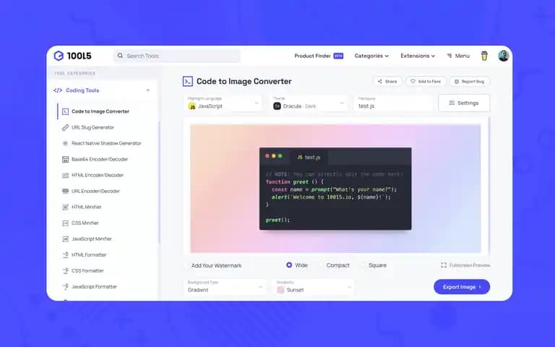Screen dimensions: 555x347
Task: Click the red dot in code window
Action: pyautogui.click(x=267, y=156)
